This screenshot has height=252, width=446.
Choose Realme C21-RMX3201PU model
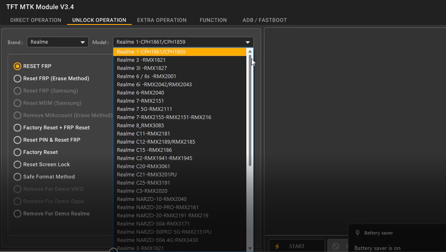pos(180,175)
